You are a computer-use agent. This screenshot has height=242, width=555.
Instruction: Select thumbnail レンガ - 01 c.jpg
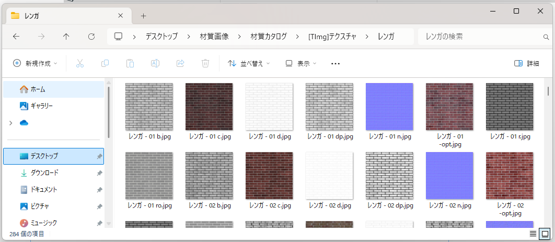click(209, 107)
